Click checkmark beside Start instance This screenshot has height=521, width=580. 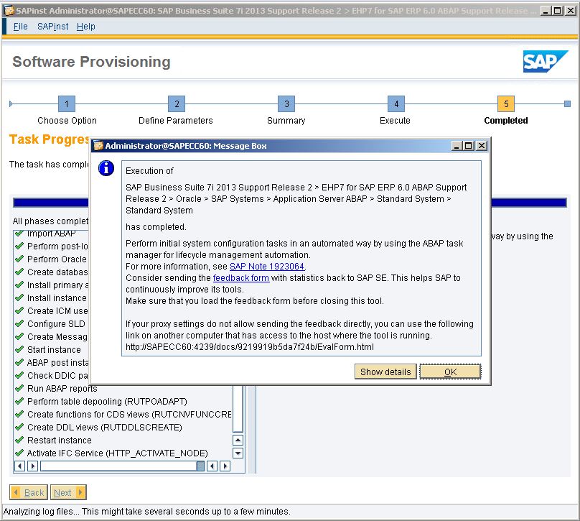pos(19,349)
